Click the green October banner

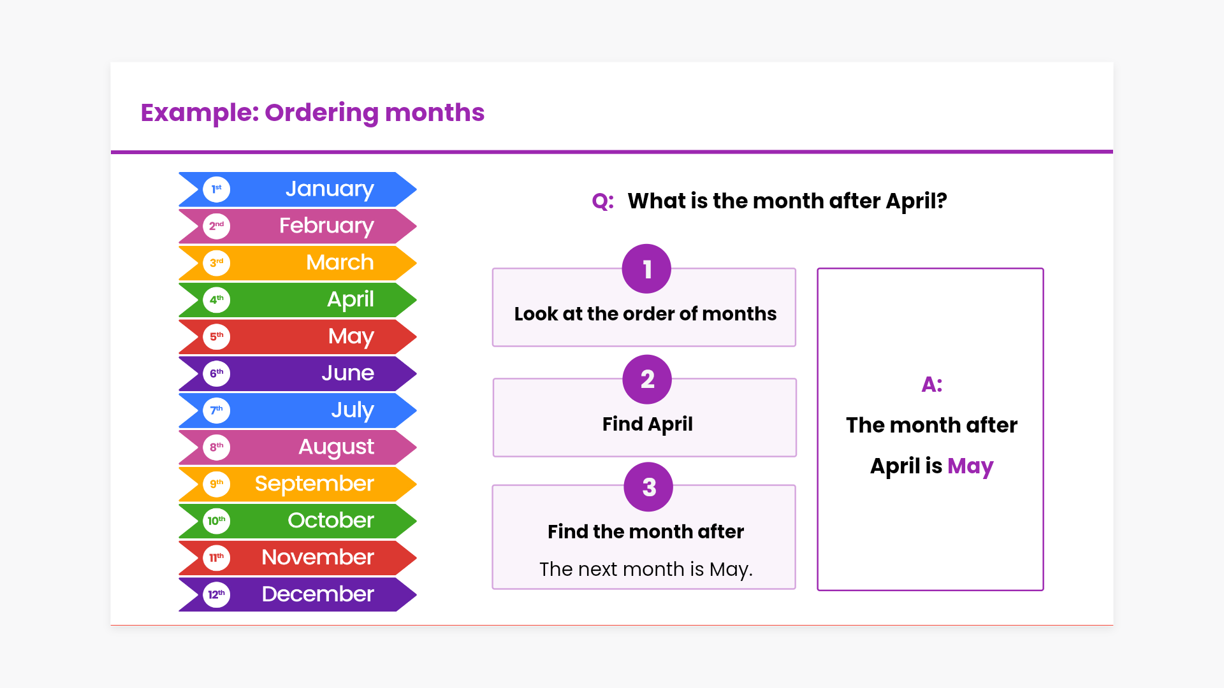[298, 520]
